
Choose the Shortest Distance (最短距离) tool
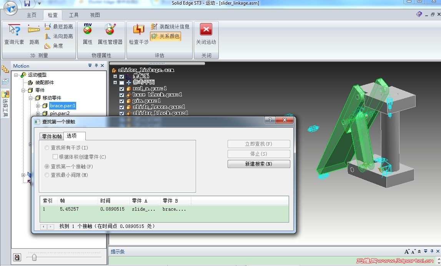(x=59, y=27)
